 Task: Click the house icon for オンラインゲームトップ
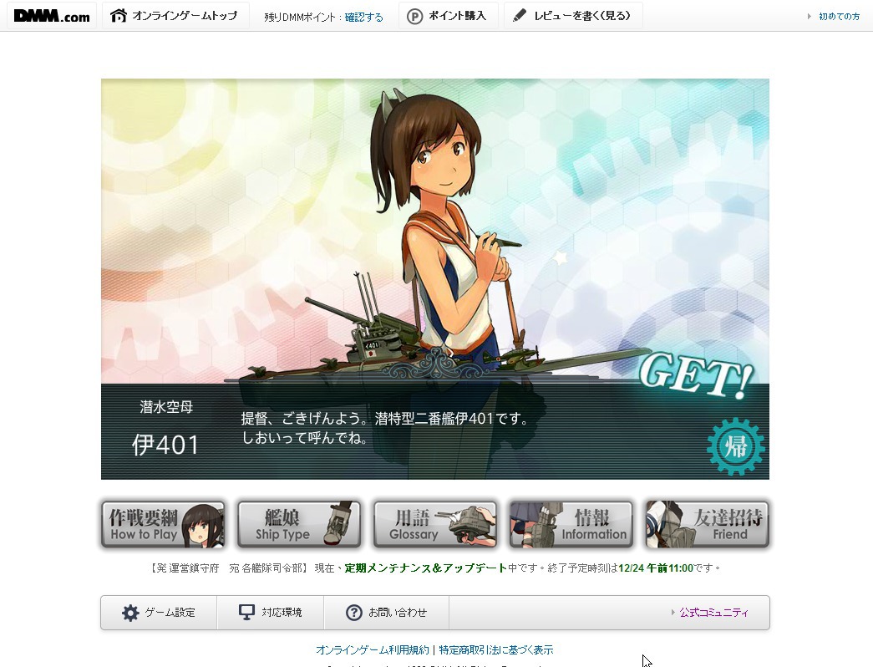coord(118,16)
